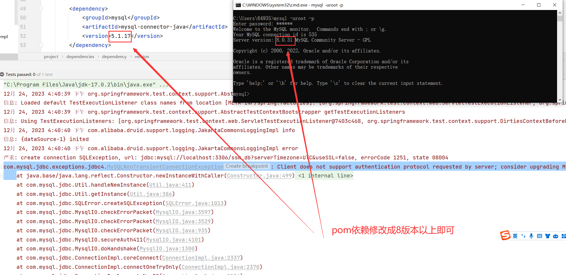Open the Sogou soft keyboard icon
This screenshot has width=566, height=275.
pyautogui.click(x=539, y=236)
